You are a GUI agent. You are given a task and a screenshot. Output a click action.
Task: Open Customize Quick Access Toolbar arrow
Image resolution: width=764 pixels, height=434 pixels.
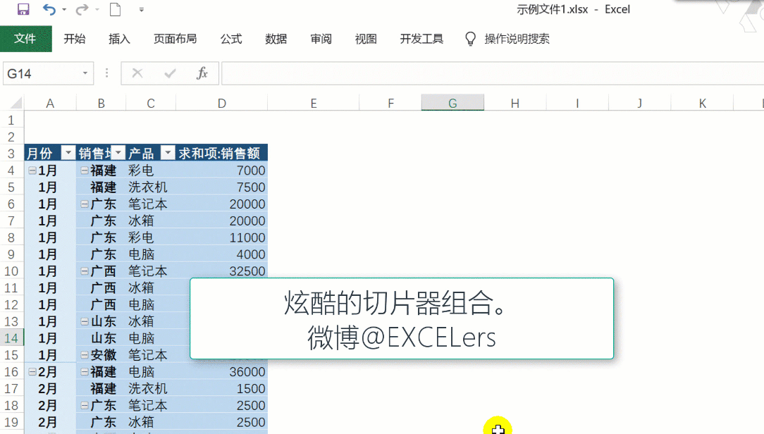click(x=142, y=10)
